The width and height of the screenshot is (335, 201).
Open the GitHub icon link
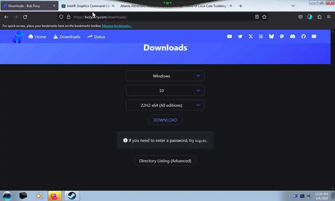point(304,37)
